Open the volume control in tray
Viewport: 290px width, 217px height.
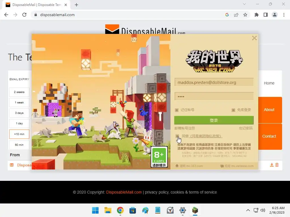263,210
